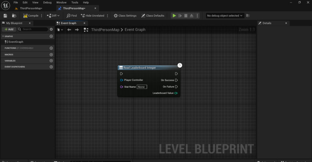Close the Event Graph tab
Screen dimensions: 312x162
coord(84,23)
